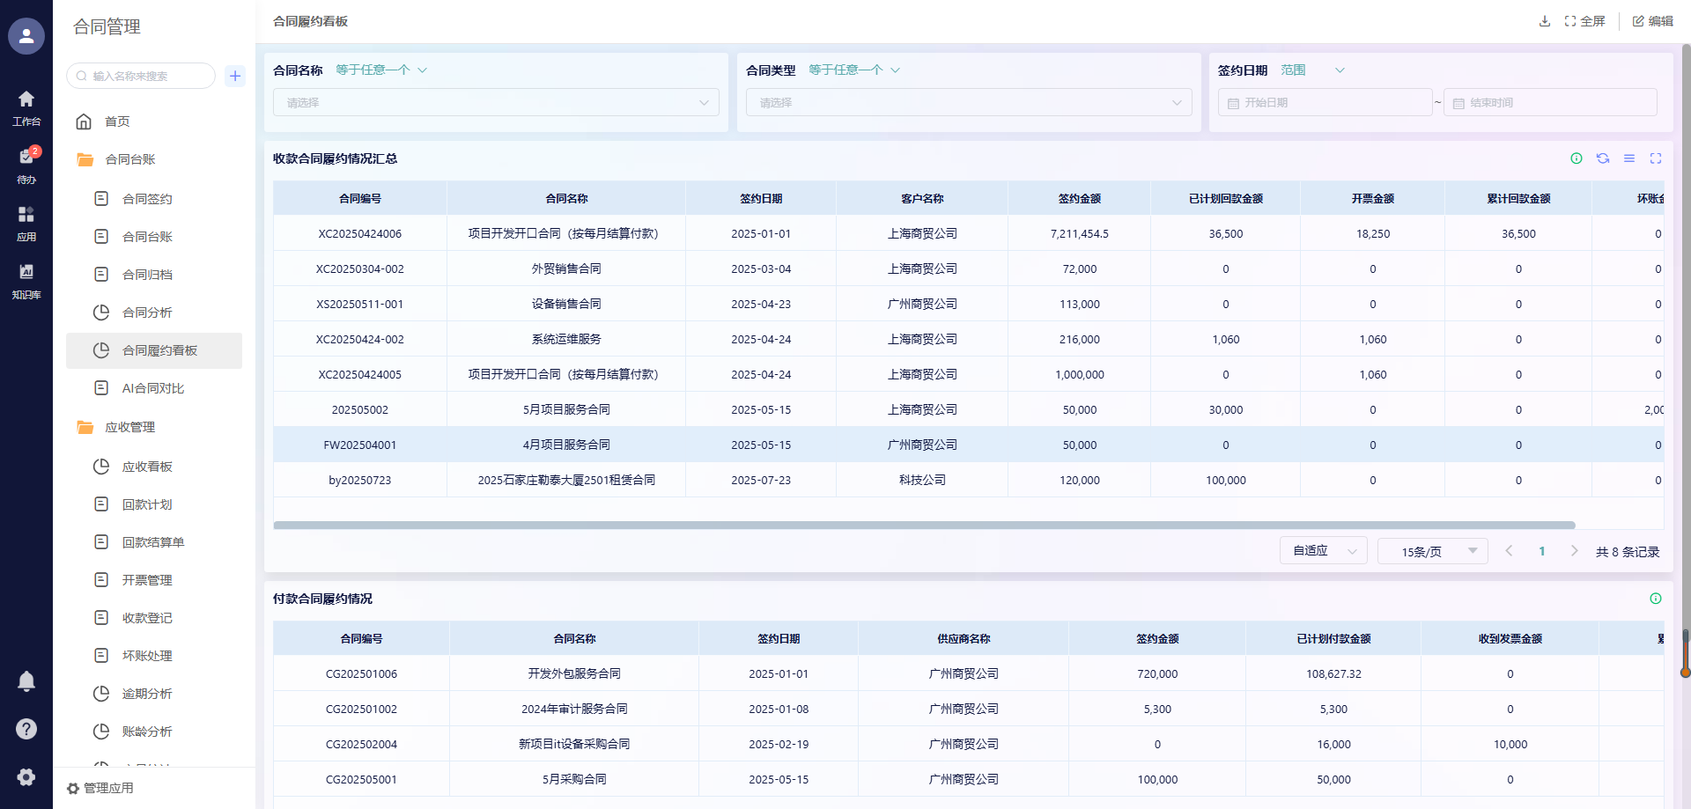Open the 待办 icon with badge
The width and height of the screenshot is (1691, 809).
click(x=26, y=163)
